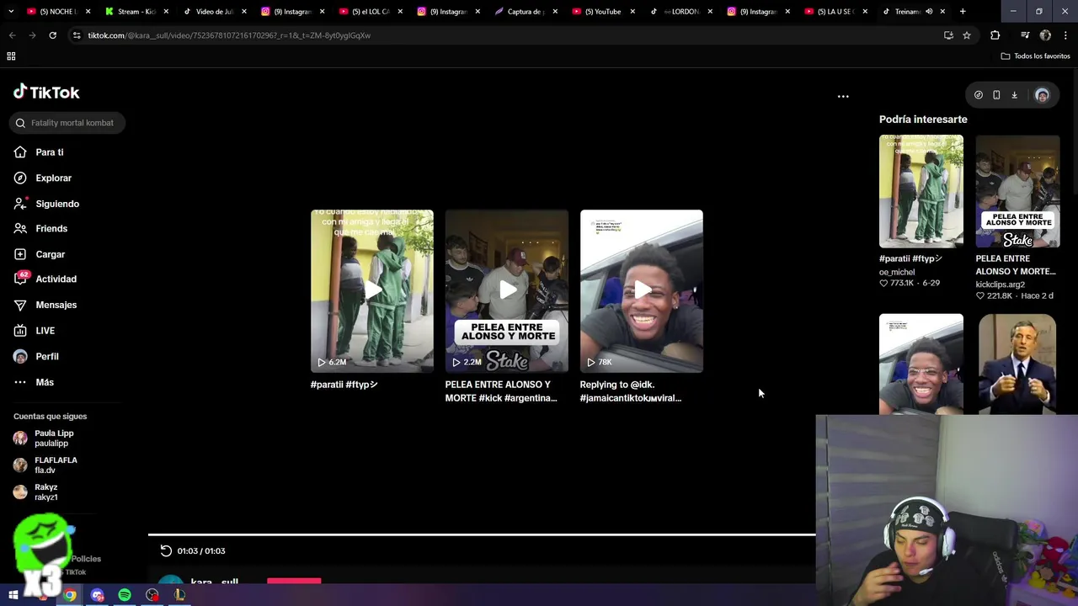
Task: Switch to the (5) NOCHE tab
Action: pyautogui.click(x=58, y=12)
